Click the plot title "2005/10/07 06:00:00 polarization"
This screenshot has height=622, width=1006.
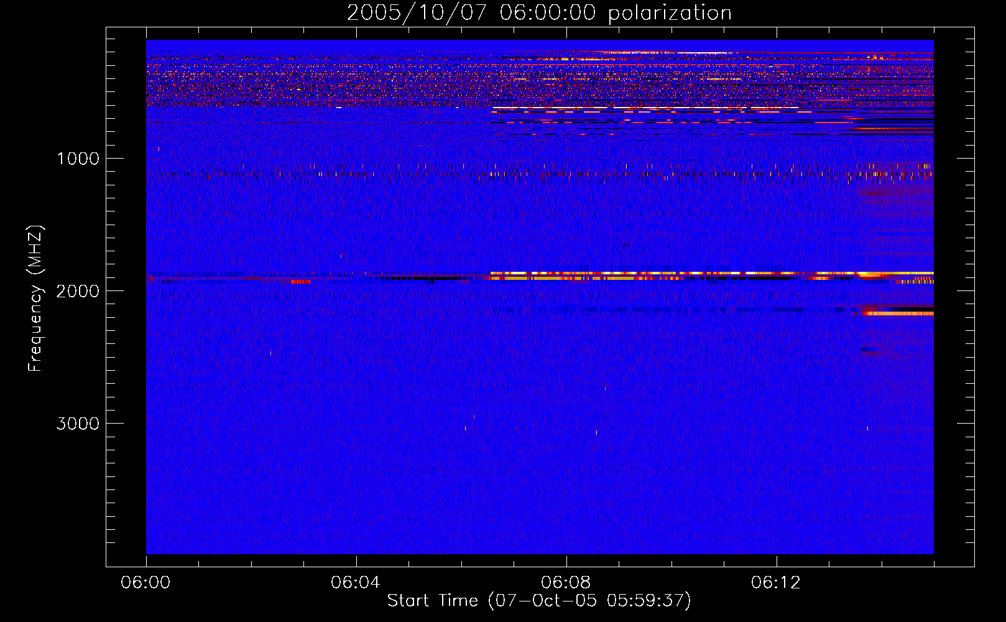tap(539, 13)
